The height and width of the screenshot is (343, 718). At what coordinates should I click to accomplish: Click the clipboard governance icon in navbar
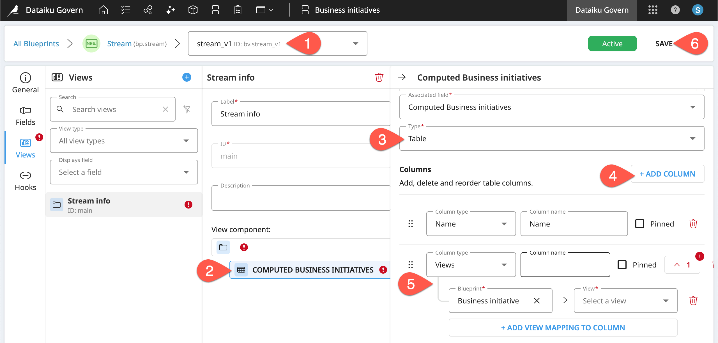238,10
